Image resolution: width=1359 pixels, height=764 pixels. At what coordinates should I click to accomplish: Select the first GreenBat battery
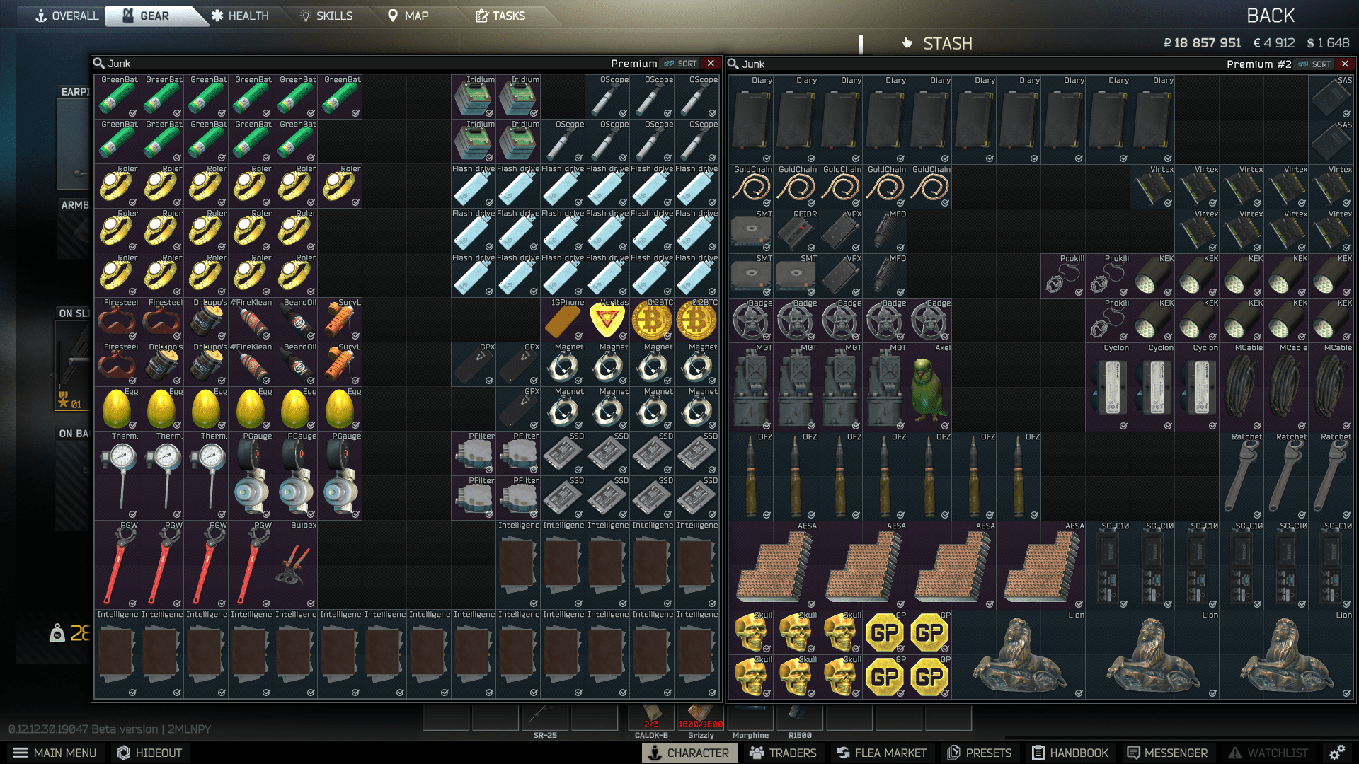117,96
